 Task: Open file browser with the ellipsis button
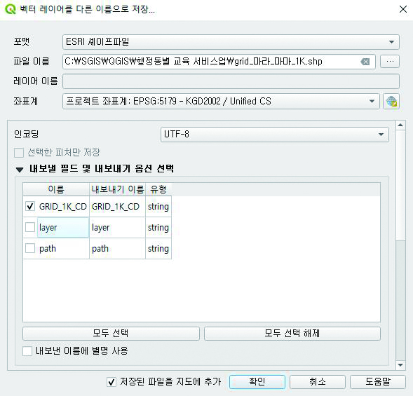coord(390,62)
